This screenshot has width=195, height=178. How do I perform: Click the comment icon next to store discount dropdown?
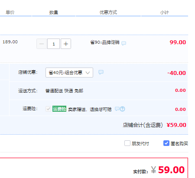(101, 72)
